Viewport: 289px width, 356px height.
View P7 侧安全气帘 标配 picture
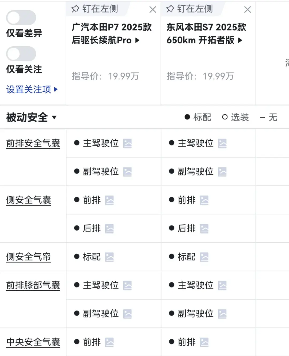[109, 257]
